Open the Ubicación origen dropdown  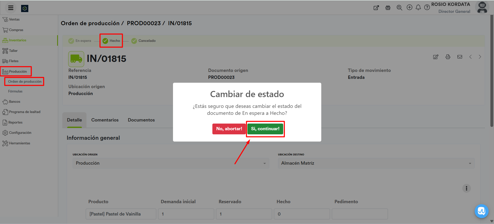[171, 163]
